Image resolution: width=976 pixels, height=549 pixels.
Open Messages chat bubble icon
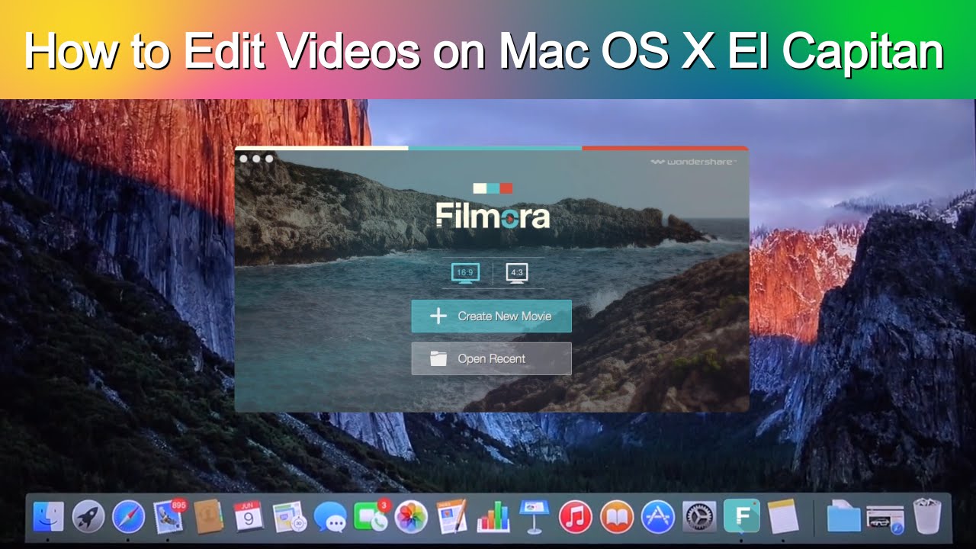(330, 518)
